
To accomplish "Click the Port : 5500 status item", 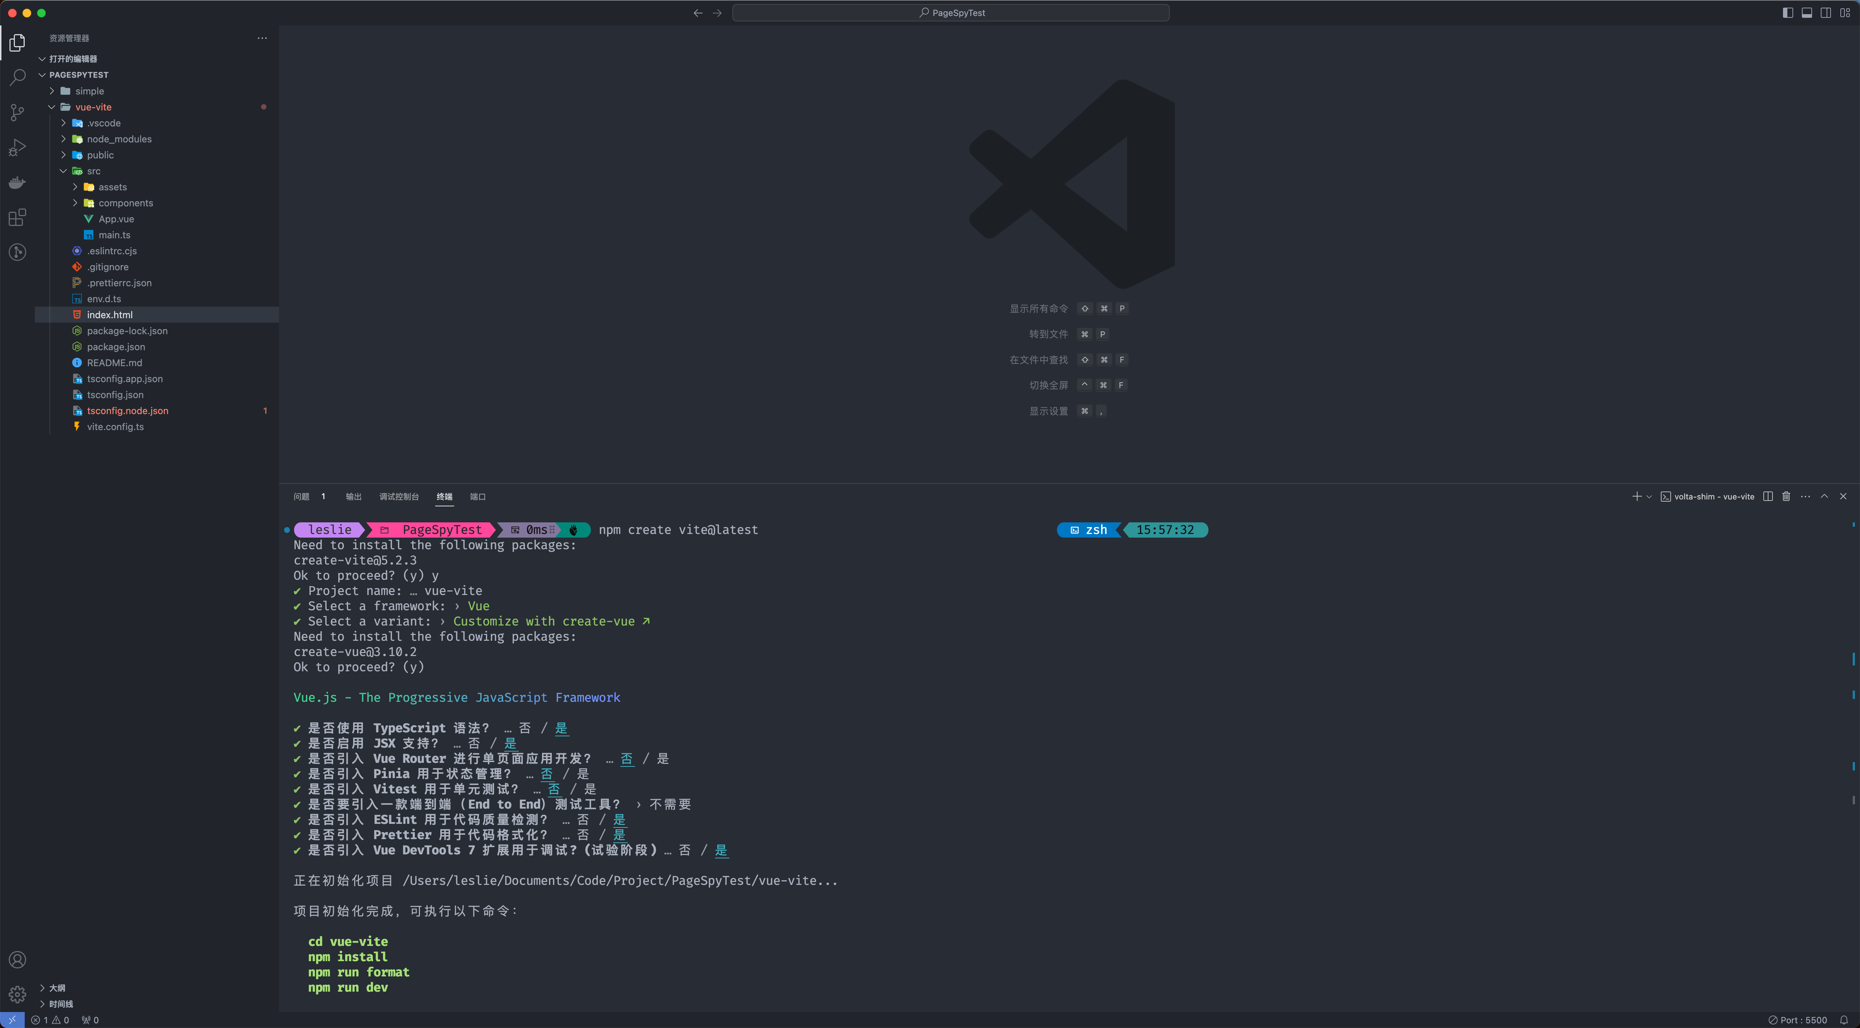I will pyautogui.click(x=1797, y=1020).
